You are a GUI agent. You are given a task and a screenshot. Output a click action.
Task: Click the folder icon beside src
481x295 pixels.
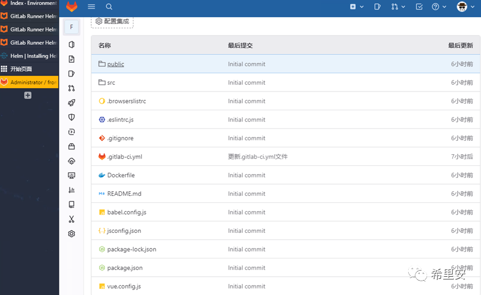(x=102, y=82)
